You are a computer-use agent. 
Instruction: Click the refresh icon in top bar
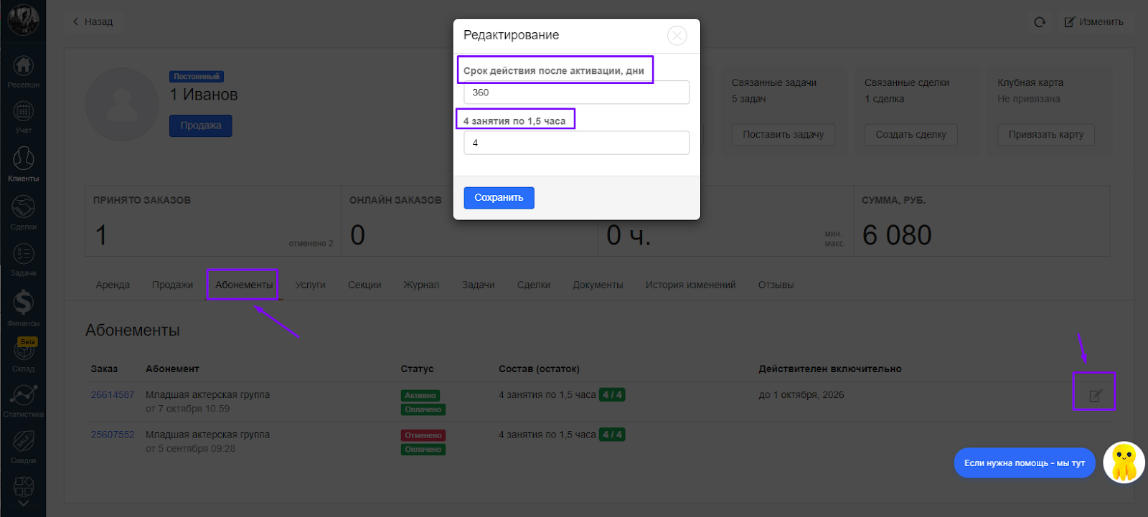point(1040,22)
